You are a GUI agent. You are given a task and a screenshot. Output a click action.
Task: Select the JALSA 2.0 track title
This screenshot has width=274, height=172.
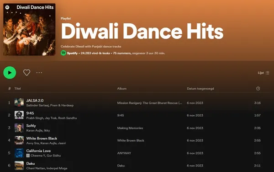pyautogui.click(x=35, y=101)
